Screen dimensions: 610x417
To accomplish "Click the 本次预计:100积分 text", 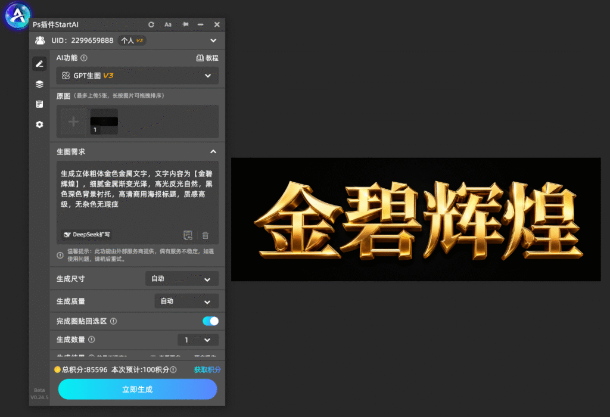I will click(141, 369).
